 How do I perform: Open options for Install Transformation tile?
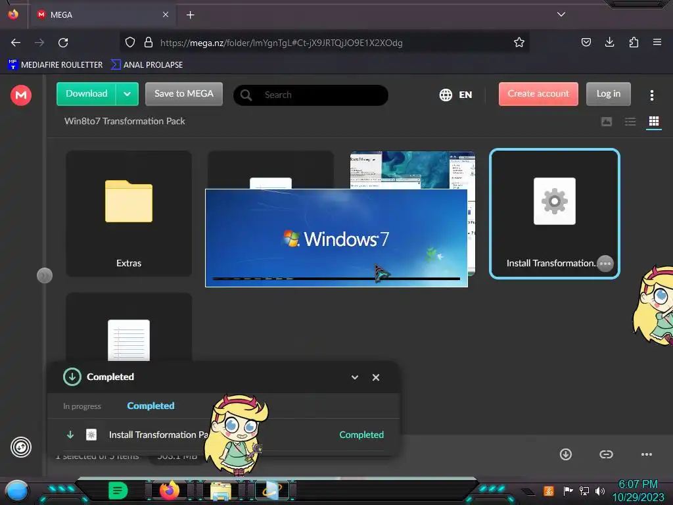point(605,263)
